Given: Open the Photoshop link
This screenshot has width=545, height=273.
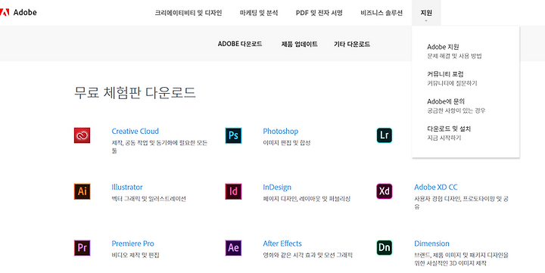Looking at the screenshot, I should [281, 132].
